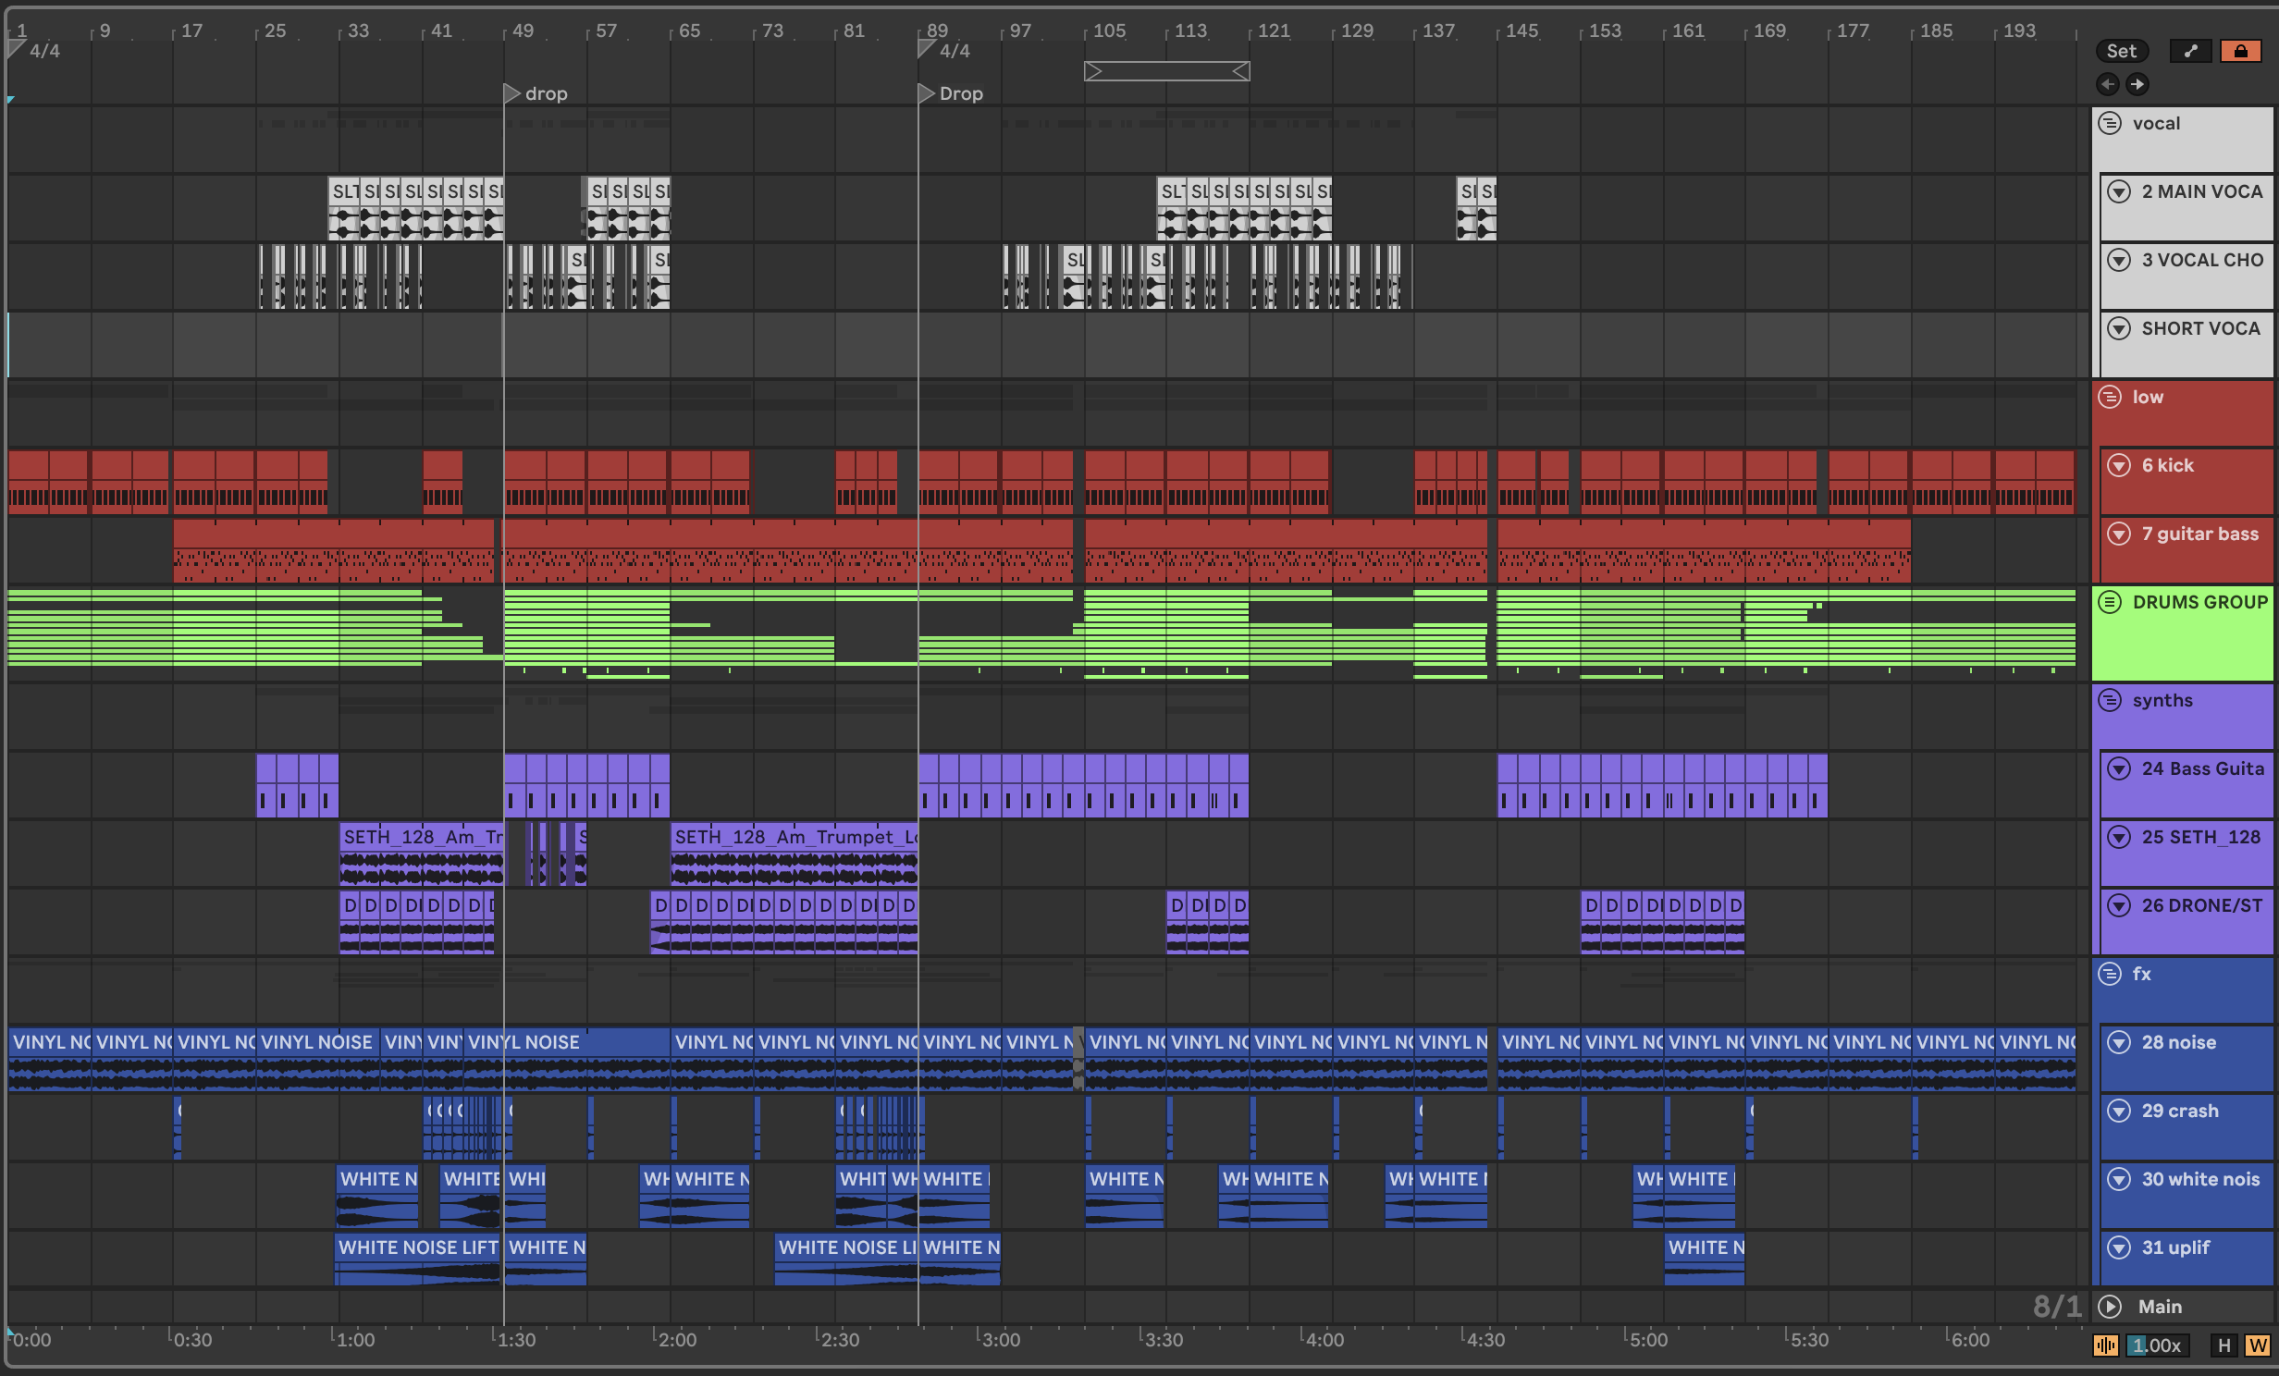Expand the 29 crash track
Screen dimensions: 2279x1376
[x=2119, y=1111]
